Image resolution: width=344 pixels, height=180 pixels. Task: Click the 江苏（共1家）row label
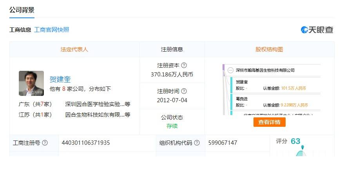tap(35, 115)
